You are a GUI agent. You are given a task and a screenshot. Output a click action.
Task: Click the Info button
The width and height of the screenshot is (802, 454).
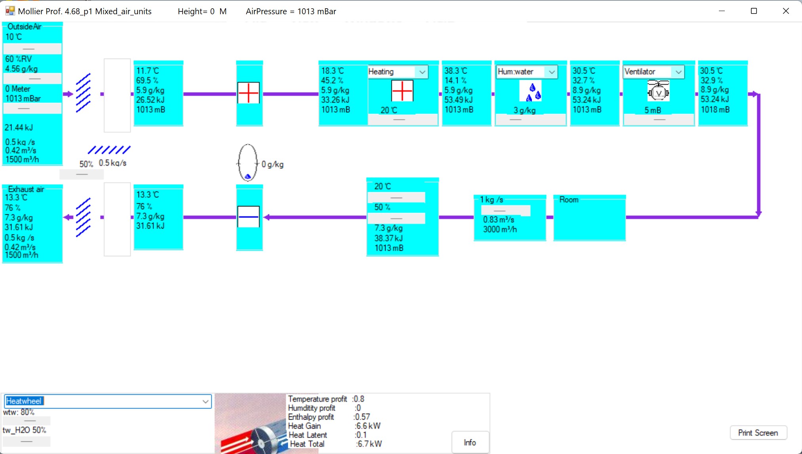470,443
